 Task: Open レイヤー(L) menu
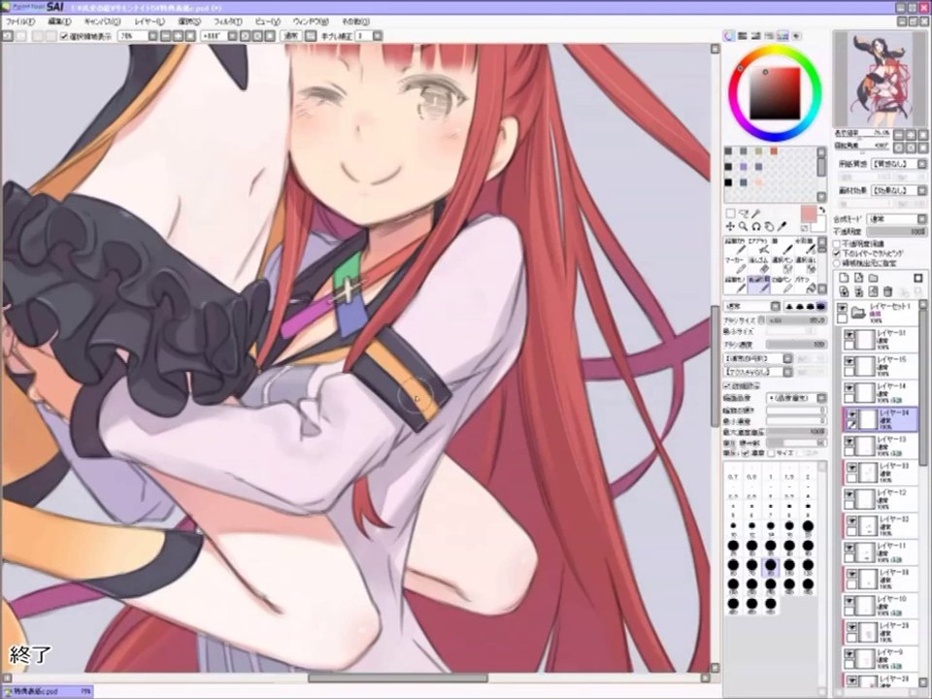[x=150, y=21]
